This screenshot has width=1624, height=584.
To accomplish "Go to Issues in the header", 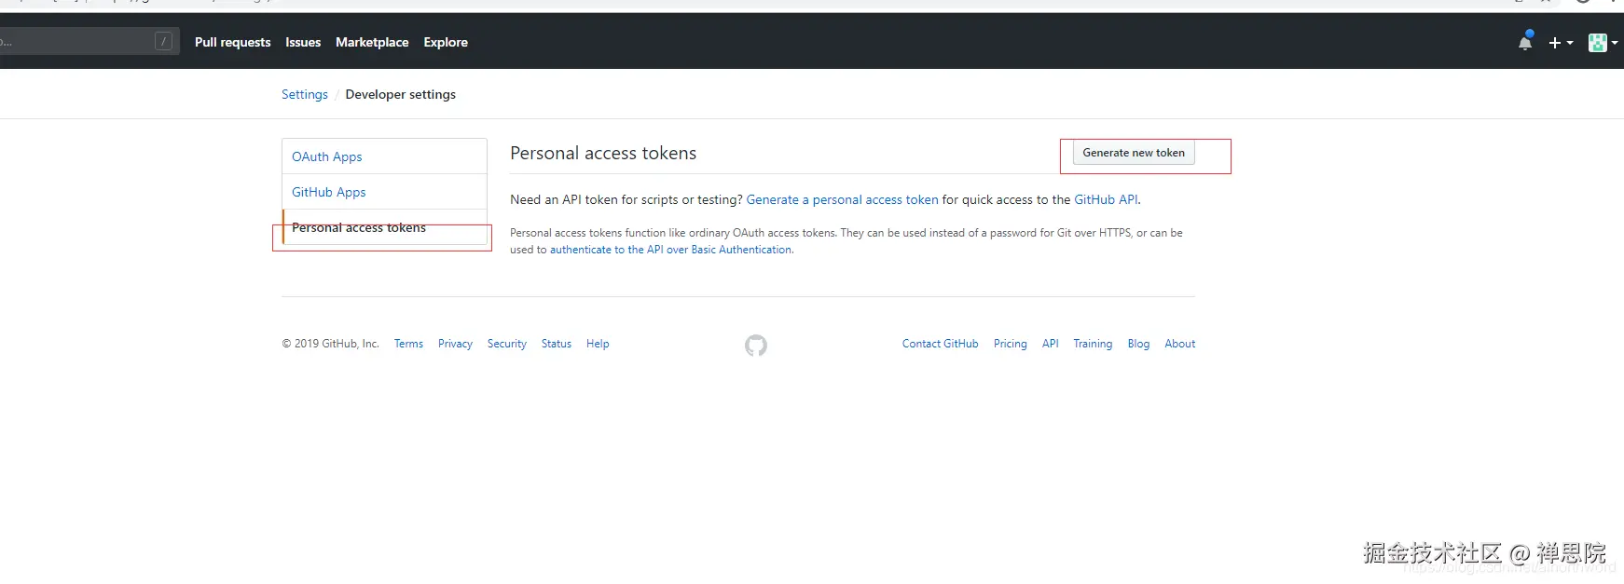I will [x=303, y=42].
